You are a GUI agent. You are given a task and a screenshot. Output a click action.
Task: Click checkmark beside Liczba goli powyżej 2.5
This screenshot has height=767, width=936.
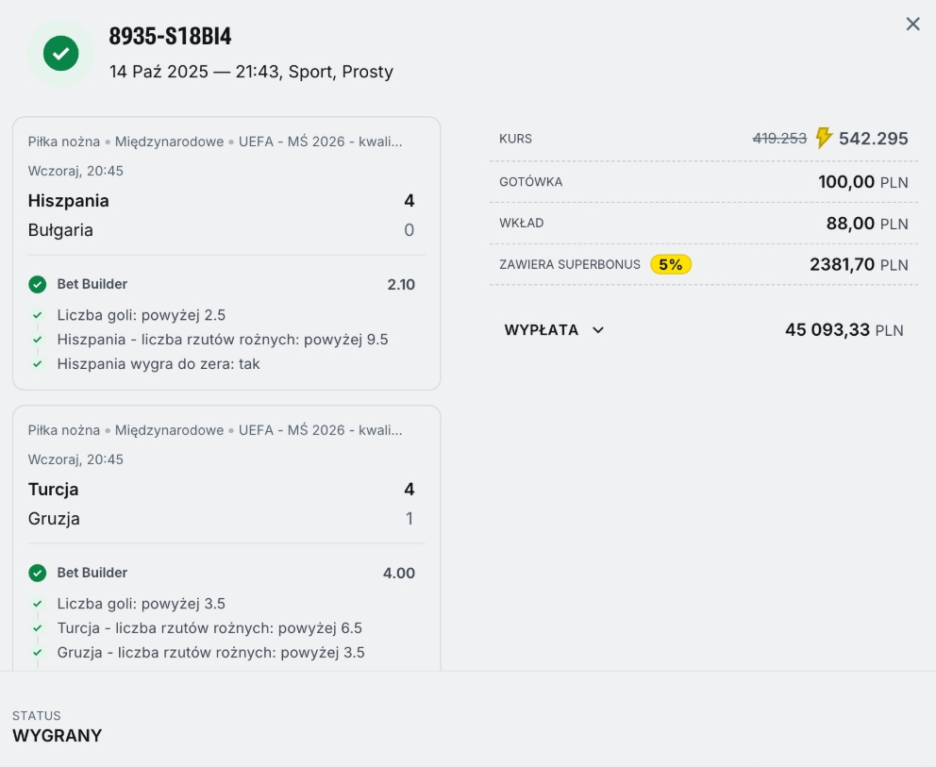(x=38, y=315)
